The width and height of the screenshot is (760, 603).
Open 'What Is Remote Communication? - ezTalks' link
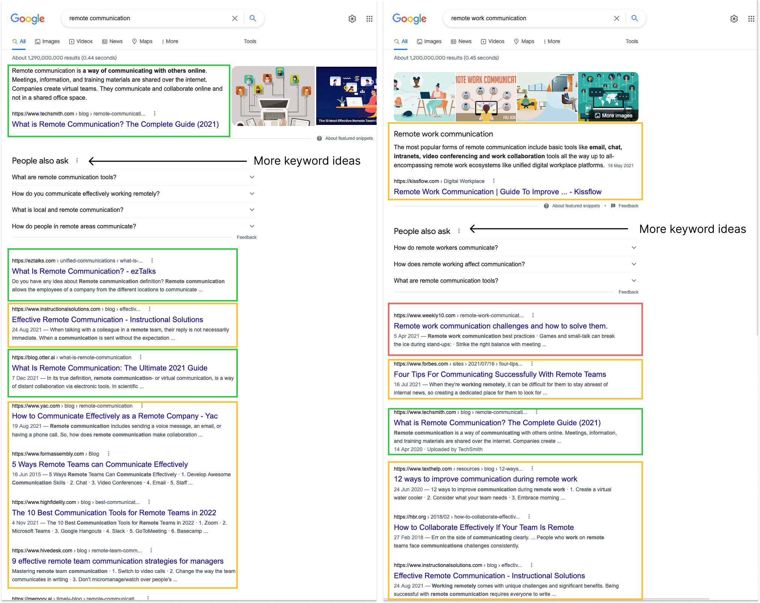84,271
